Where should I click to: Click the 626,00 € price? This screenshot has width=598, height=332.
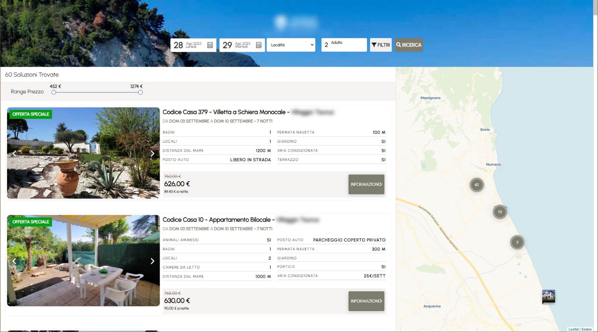pos(177,184)
